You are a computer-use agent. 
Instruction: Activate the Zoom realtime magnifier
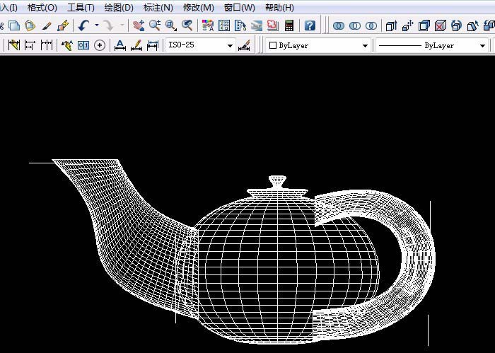click(155, 25)
